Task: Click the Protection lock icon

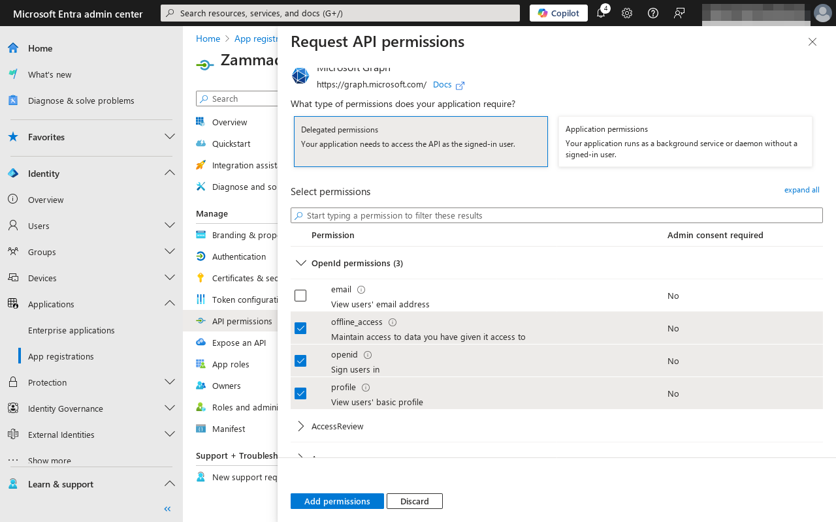Action: pos(13,382)
